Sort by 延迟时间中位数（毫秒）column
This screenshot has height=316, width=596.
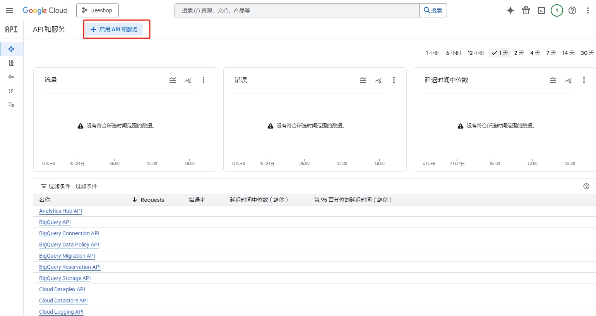(x=259, y=200)
